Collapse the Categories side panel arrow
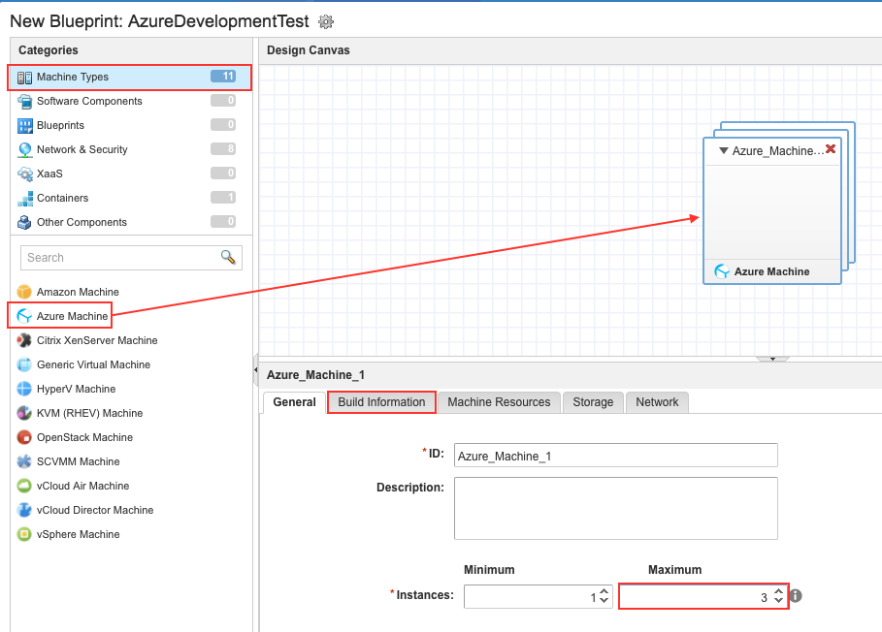Image resolution: width=882 pixels, height=632 pixels. coord(256,369)
